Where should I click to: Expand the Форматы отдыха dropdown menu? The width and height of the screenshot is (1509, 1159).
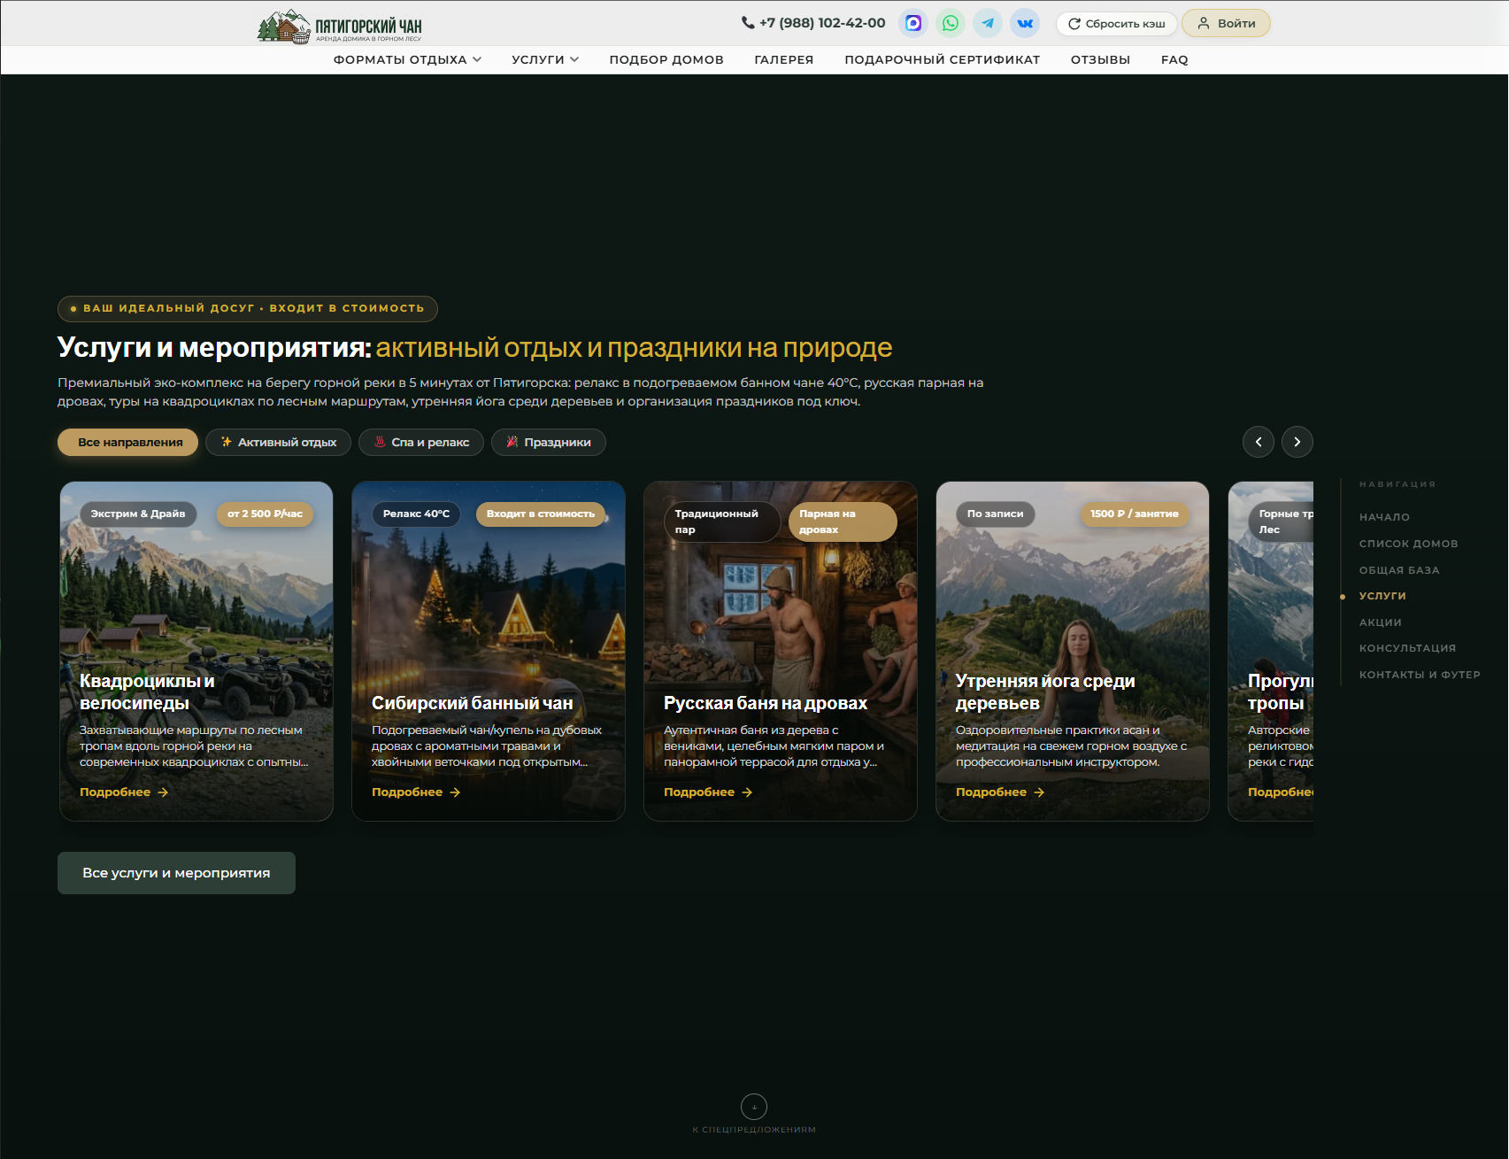(407, 59)
